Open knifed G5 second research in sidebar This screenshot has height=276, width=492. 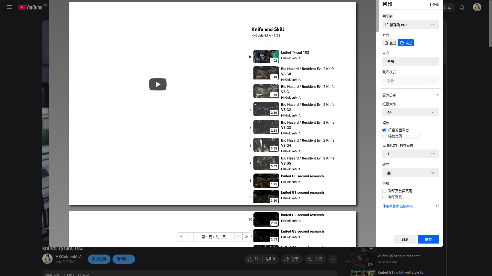399,256
